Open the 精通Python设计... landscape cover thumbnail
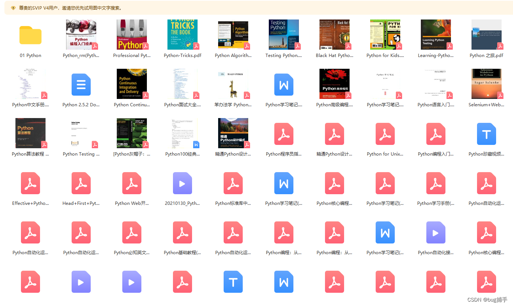This screenshot has height=306, width=513. (x=233, y=133)
